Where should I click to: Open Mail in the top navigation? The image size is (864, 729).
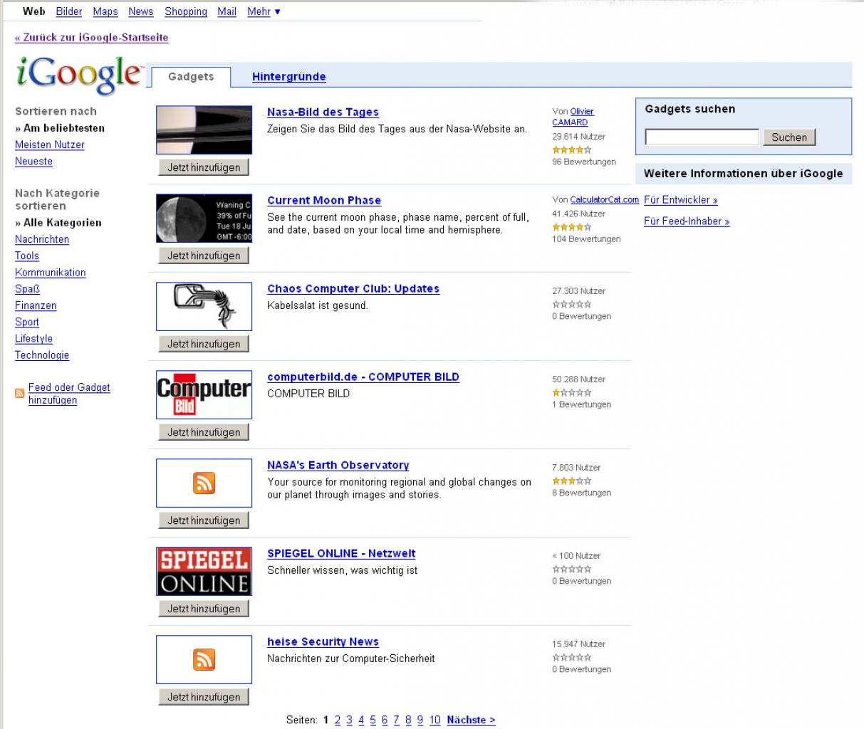pos(227,11)
